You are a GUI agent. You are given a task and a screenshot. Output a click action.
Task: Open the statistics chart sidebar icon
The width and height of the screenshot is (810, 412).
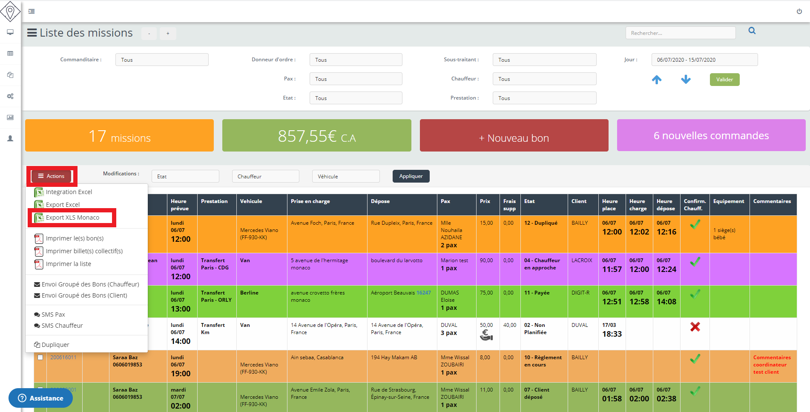(10, 117)
